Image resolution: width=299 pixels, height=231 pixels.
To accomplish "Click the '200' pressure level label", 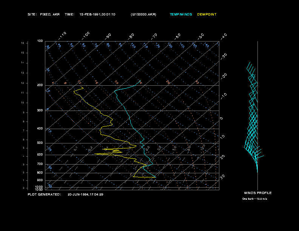I will click(x=40, y=85).
